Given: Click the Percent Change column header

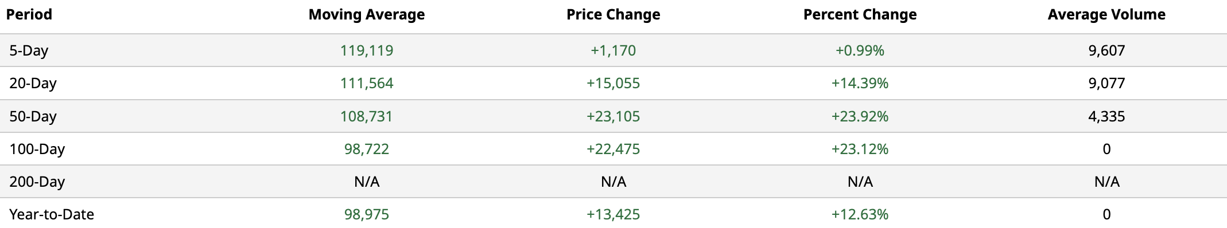Looking at the screenshot, I should (x=860, y=15).
